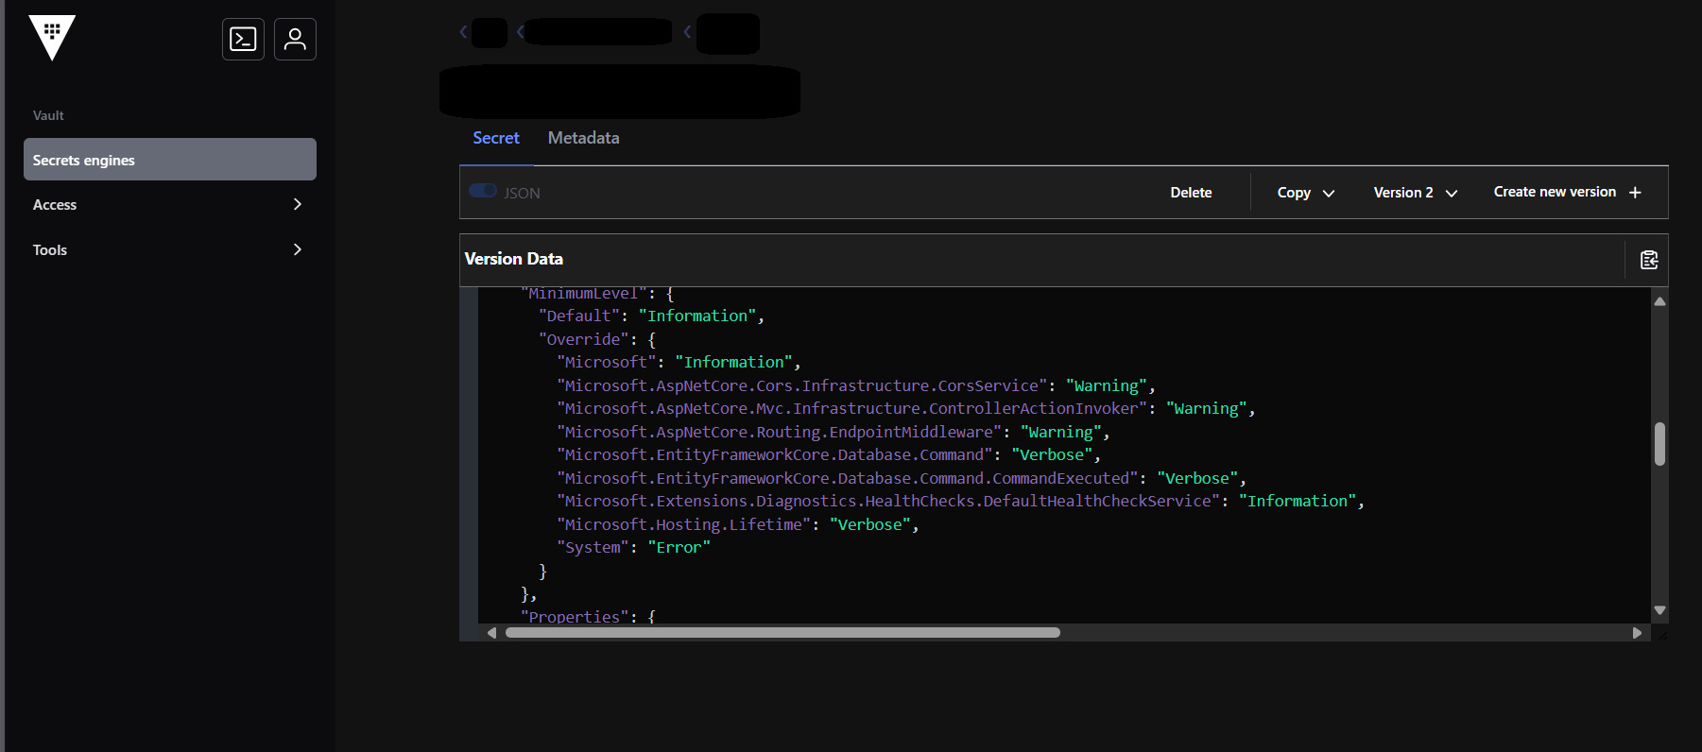Screen dimensions: 1702x752
Task: Click the CorsService "Warning" value
Action: [1107, 385]
